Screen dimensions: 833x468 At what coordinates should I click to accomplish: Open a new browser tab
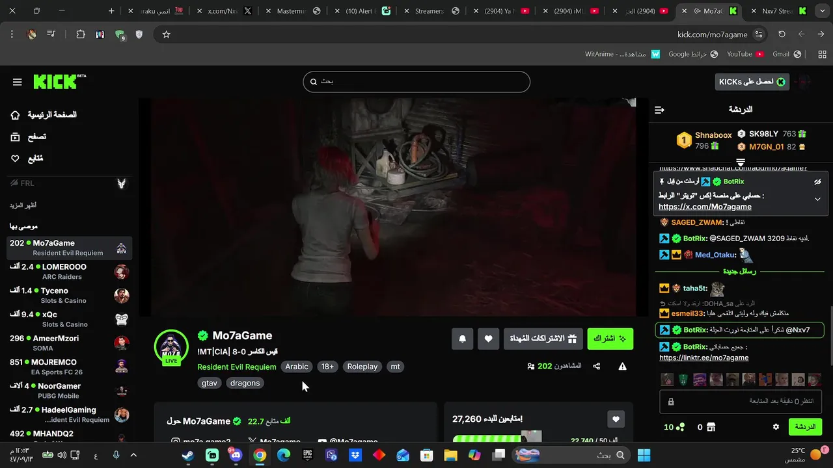point(111,11)
